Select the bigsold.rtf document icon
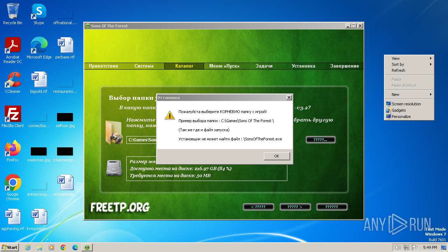 click(38, 83)
